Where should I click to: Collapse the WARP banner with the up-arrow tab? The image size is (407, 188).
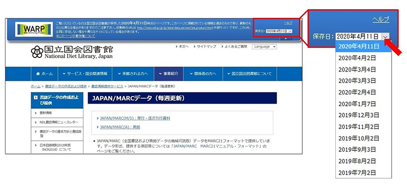[286, 39]
